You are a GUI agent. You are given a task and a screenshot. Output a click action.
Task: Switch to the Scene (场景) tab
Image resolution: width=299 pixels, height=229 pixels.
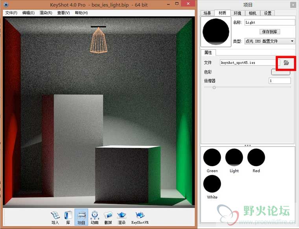207,13
